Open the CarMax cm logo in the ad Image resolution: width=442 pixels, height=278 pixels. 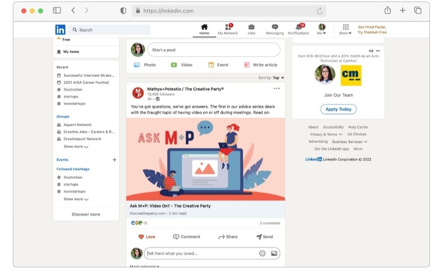click(351, 76)
